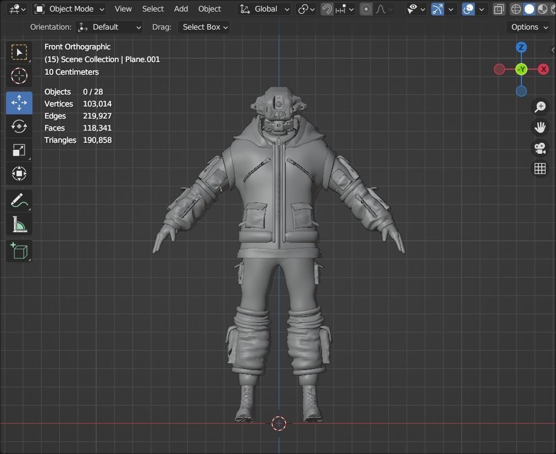Toggle snapping magnet button
Image resolution: width=556 pixels, height=454 pixels.
(x=327, y=9)
